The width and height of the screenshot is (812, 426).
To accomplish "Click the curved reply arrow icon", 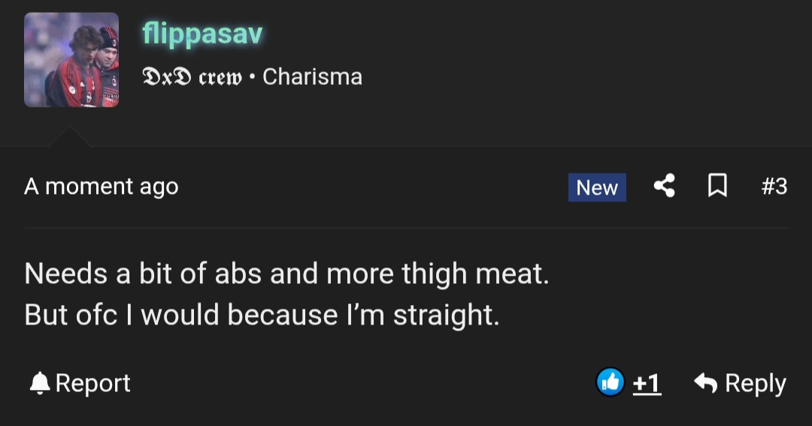I will click(705, 383).
